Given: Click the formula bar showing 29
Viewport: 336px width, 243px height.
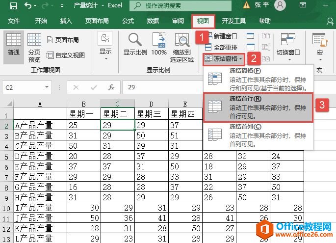Looking at the screenshot, I should [163, 87].
